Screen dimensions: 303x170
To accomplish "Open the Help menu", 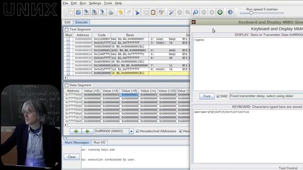I will pos(118,3).
